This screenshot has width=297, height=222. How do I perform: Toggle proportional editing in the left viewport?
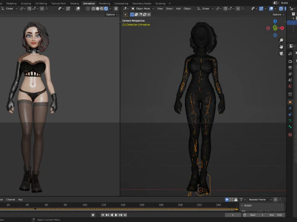click(42, 9)
